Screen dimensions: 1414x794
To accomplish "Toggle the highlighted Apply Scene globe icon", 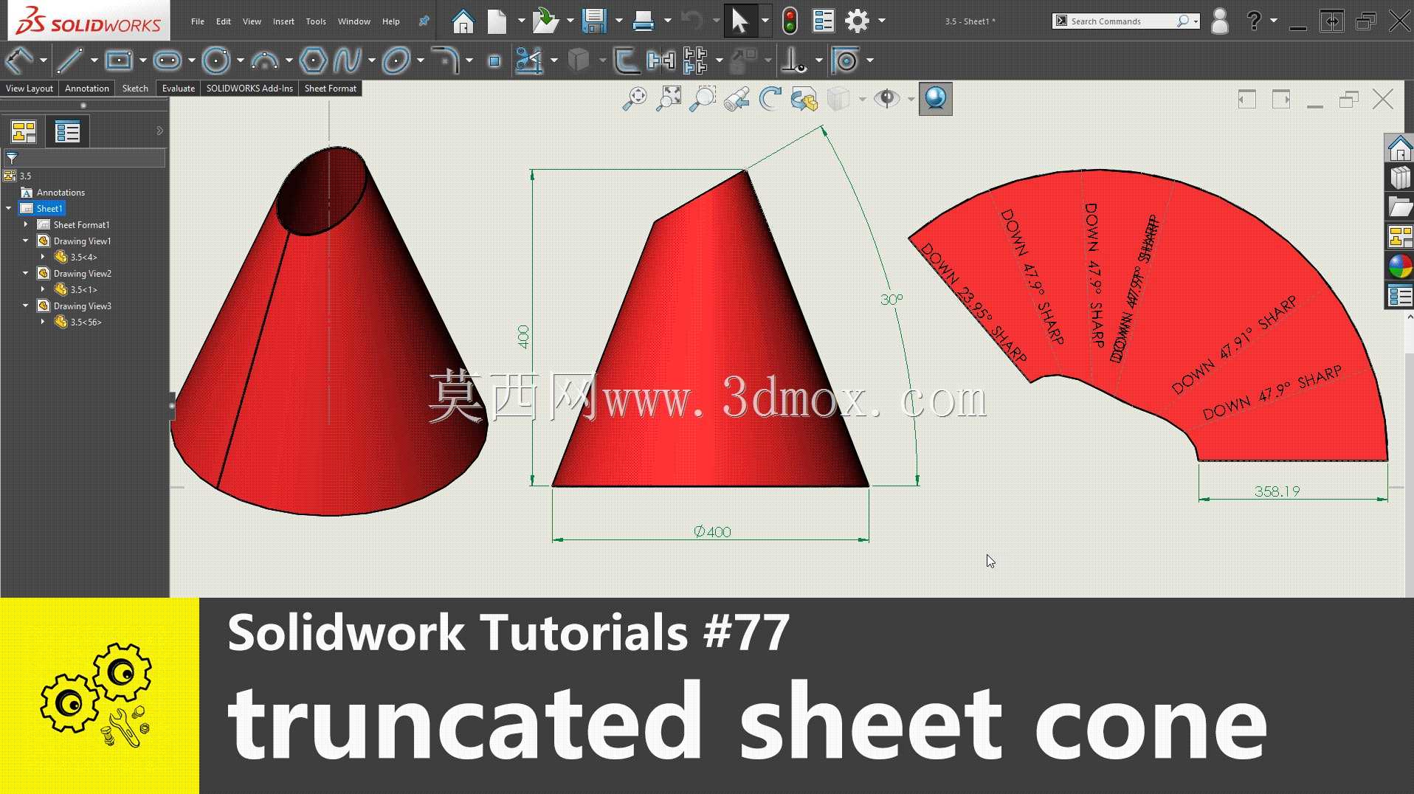I will tap(935, 99).
